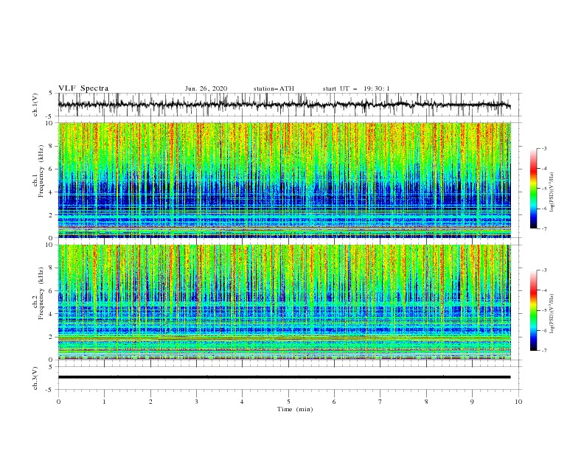Click the "7" tick on the time axis
This screenshot has height=451, width=584.
pyautogui.click(x=380, y=402)
